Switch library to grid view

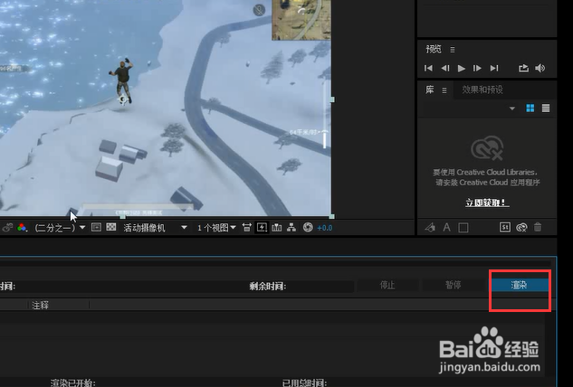[x=530, y=109]
